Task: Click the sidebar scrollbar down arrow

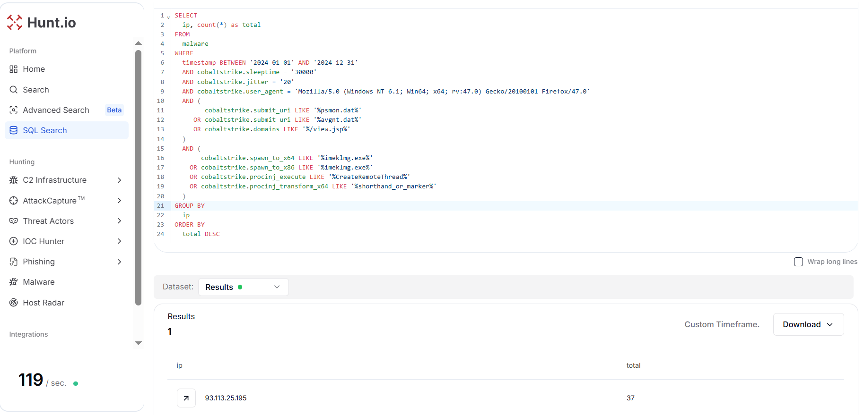Action: (138, 343)
